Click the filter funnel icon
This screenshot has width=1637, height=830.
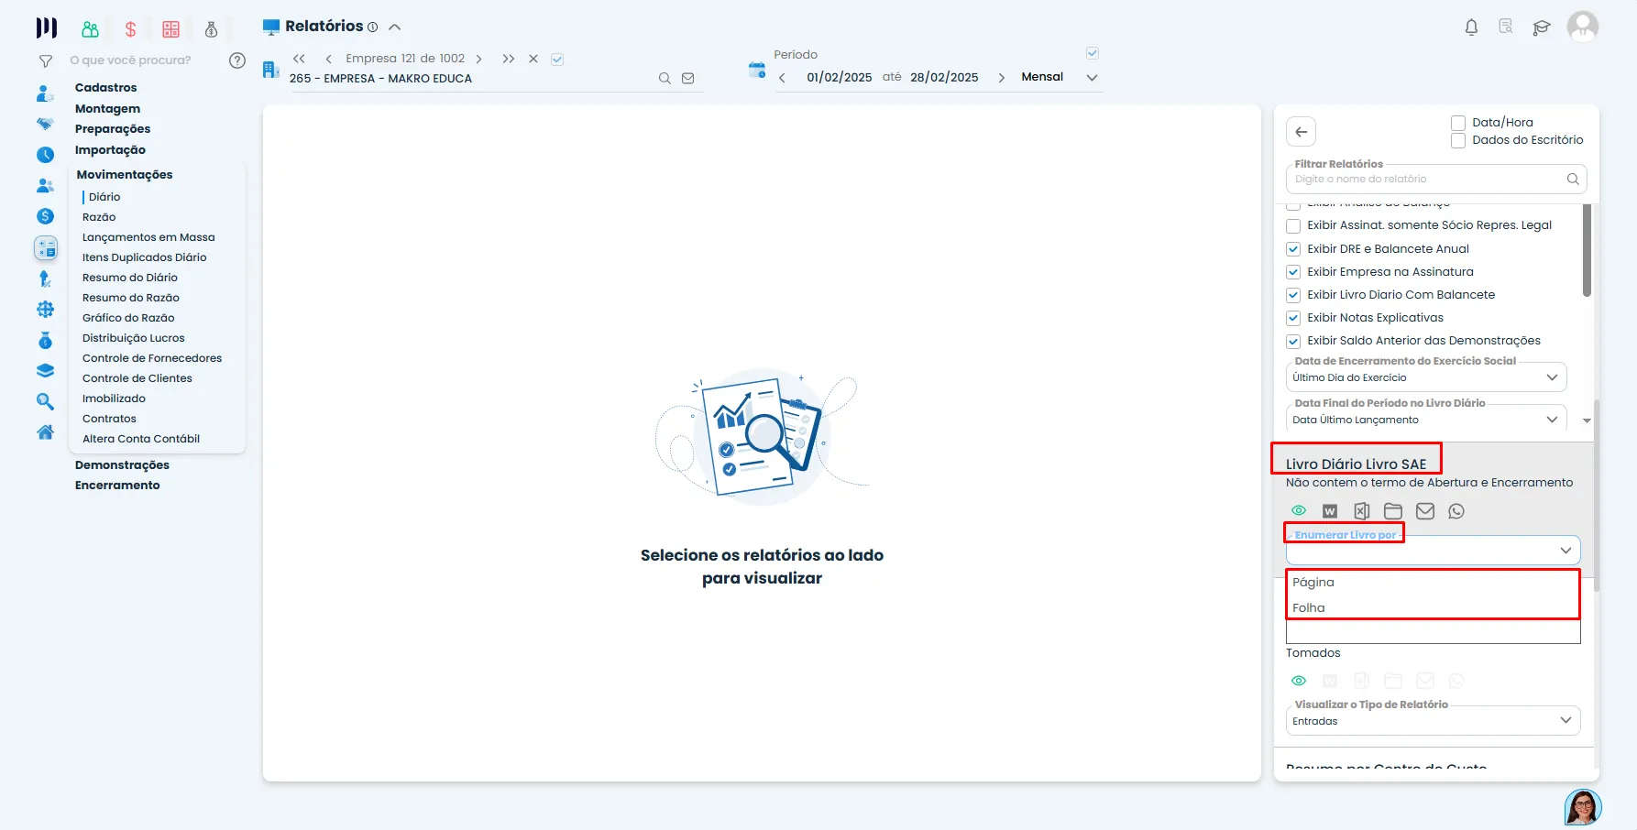tap(45, 61)
